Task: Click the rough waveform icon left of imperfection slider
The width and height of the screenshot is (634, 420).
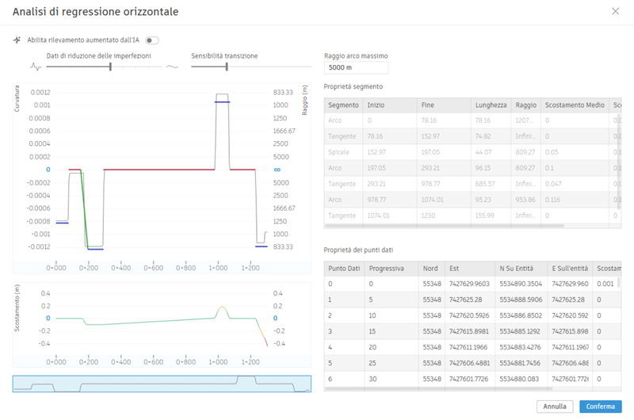Action: tap(36, 67)
